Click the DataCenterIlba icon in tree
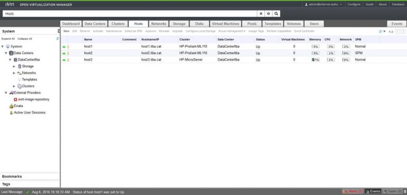The width and height of the screenshot is (407, 195). point(15,60)
